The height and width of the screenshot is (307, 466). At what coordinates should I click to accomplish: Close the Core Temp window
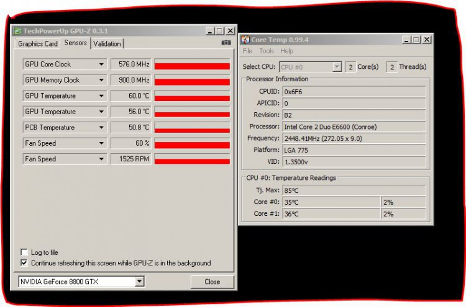426,40
